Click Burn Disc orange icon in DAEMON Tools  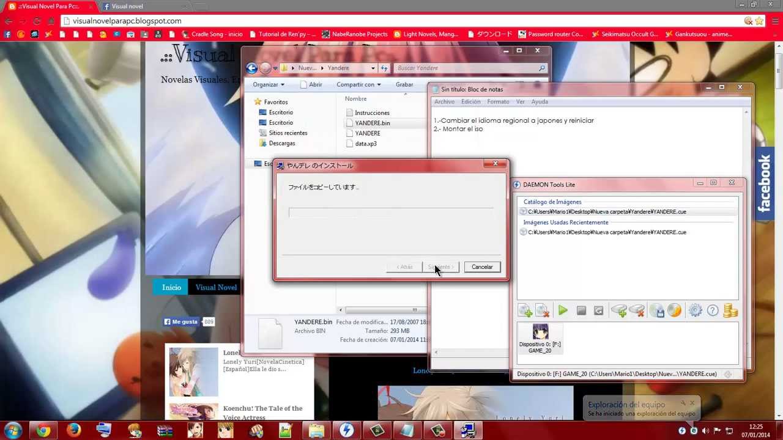tap(675, 311)
